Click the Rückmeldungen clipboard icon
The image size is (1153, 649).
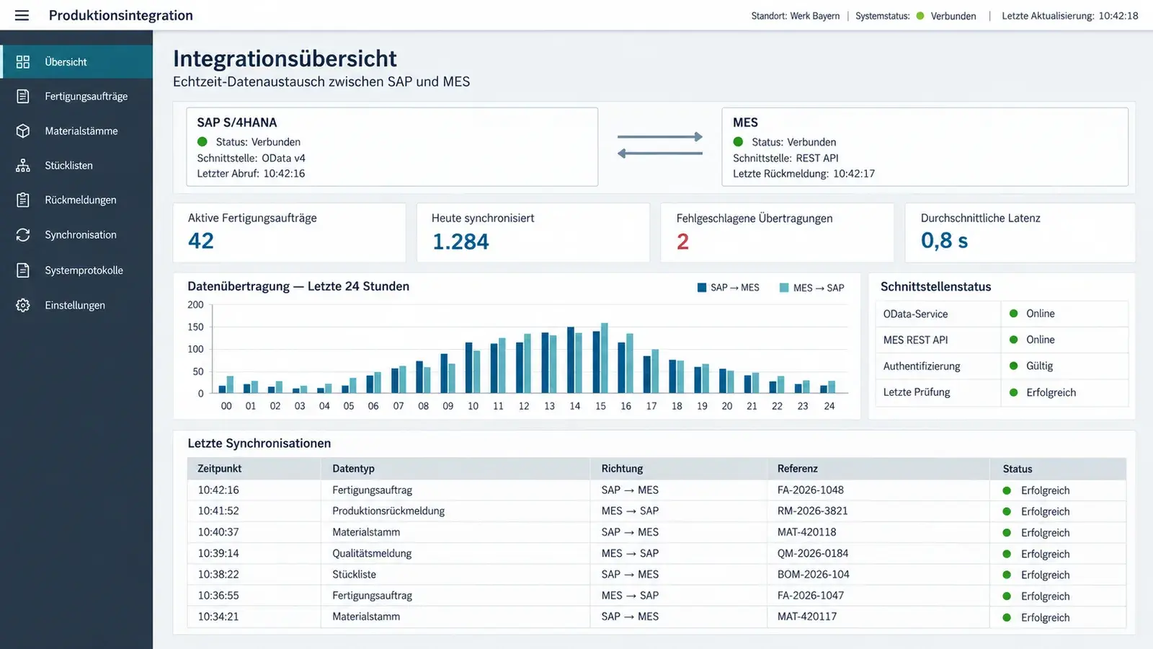coord(23,200)
